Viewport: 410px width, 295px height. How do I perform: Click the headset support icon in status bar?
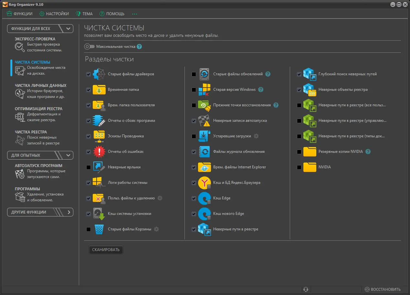tap(306, 290)
